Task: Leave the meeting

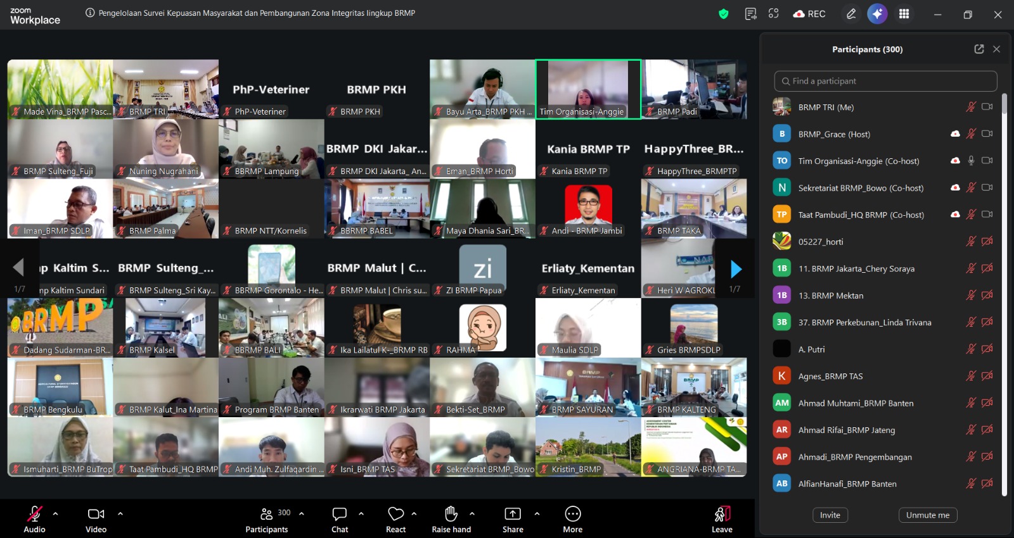Action: [x=722, y=520]
